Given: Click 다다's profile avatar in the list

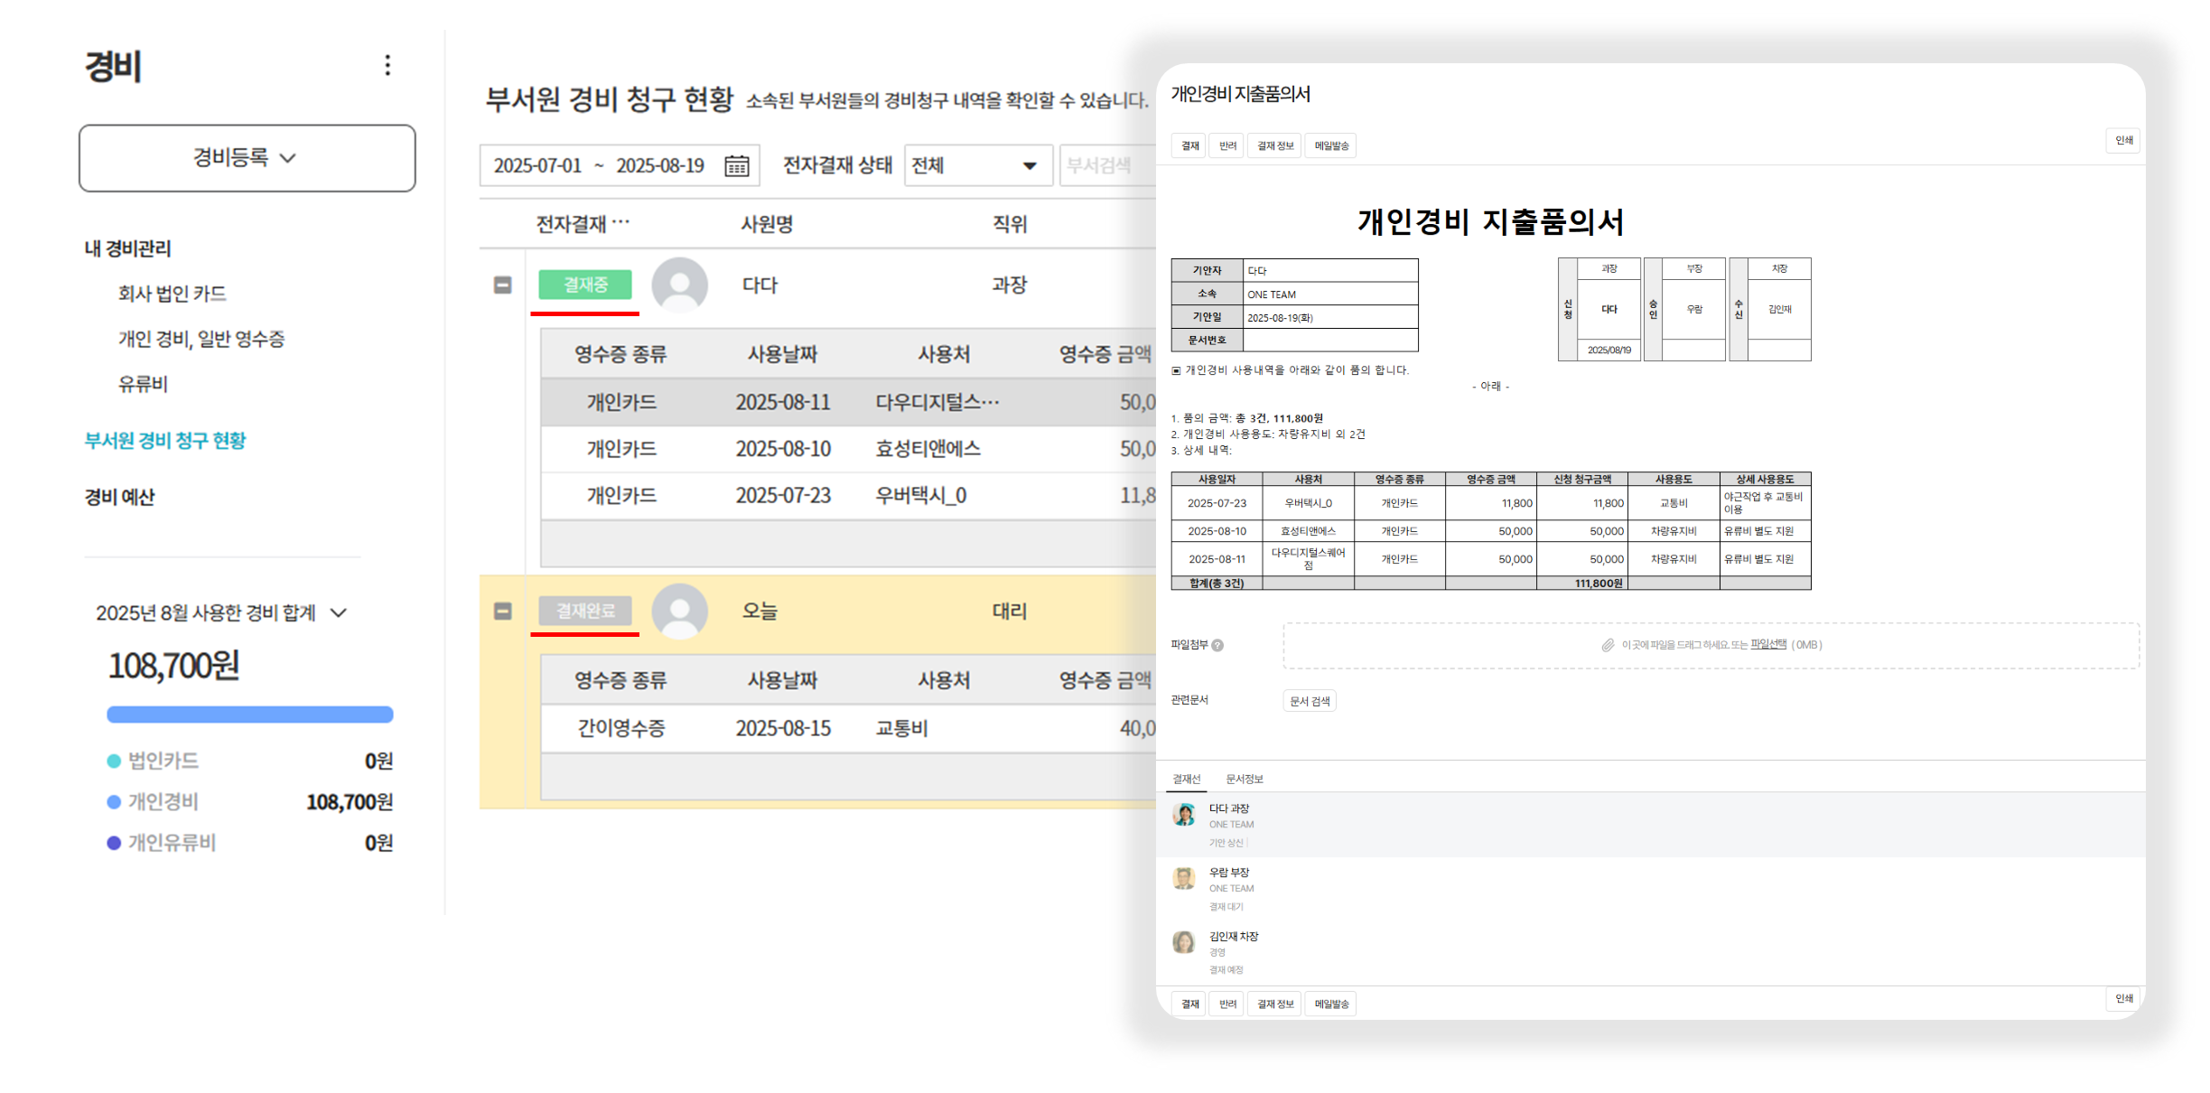Looking at the screenshot, I should coord(679,285).
